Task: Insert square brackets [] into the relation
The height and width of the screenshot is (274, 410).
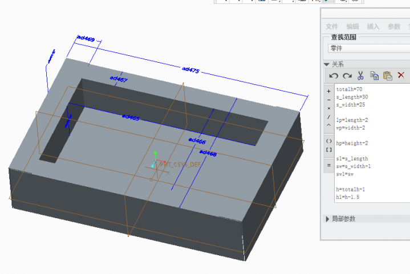Action: coord(328,149)
